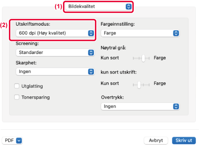
Task: Click the Overtrykk stepper arrow icon
Action: [x=176, y=106]
